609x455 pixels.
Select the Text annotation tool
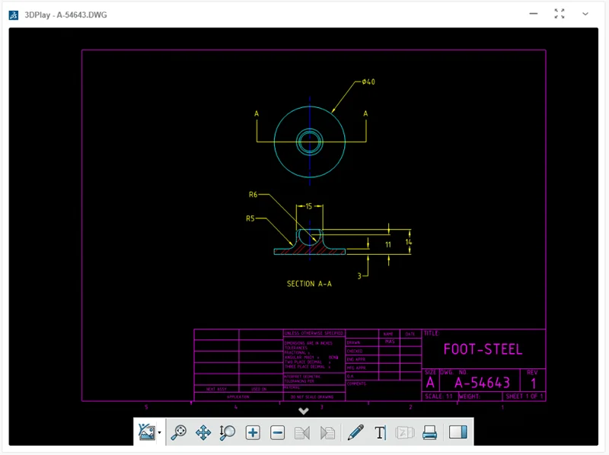[x=380, y=432]
